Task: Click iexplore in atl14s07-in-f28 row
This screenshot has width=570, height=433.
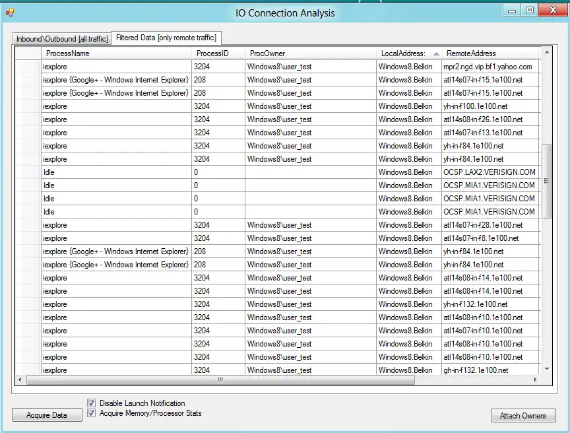Action: tap(116, 225)
